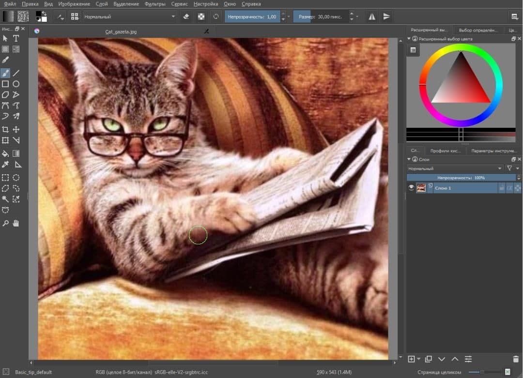This screenshot has width=523, height=378.
Task: Open the Фильтры menu
Action: click(x=155, y=4)
